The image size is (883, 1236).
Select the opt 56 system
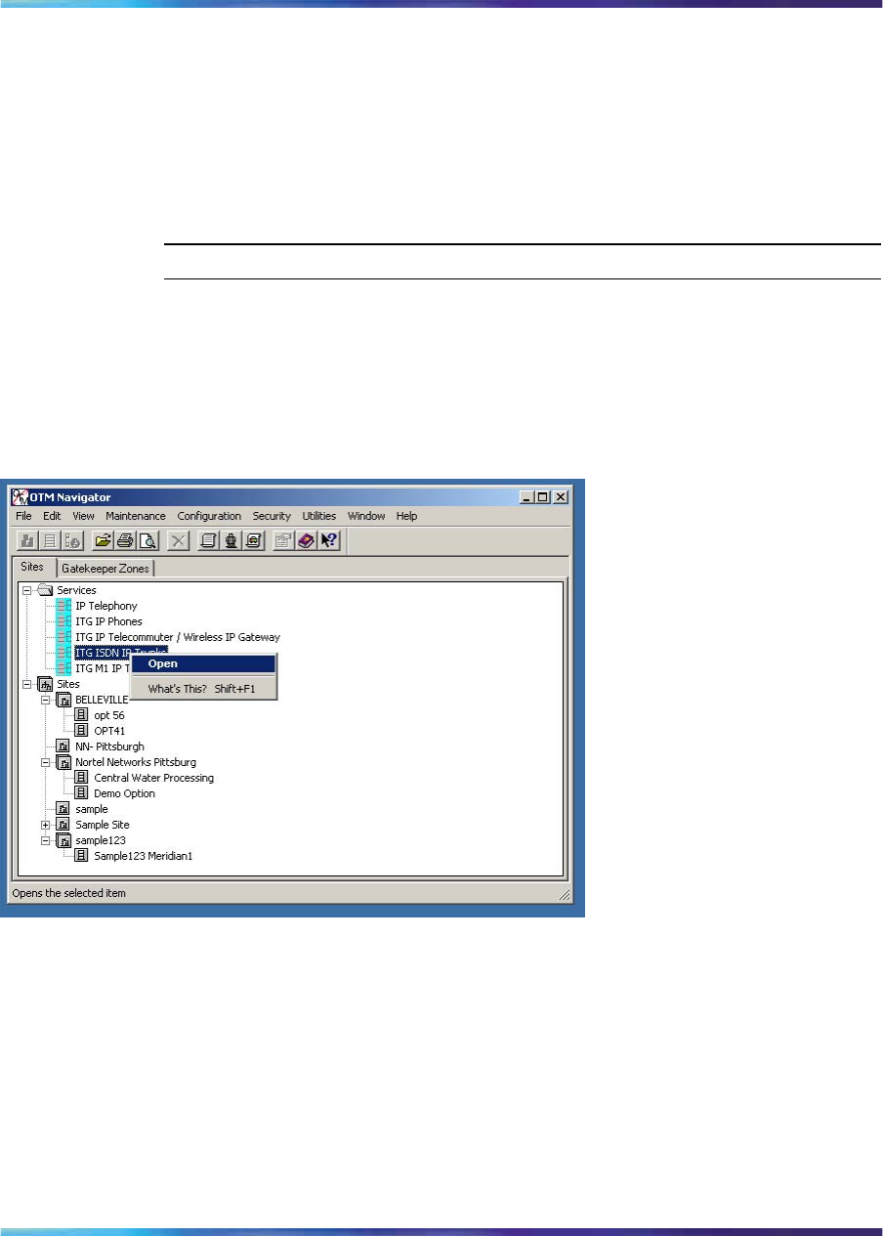(109, 715)
